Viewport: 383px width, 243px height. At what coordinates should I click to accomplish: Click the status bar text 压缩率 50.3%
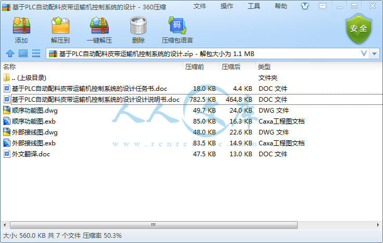click(x=102, y=235)
